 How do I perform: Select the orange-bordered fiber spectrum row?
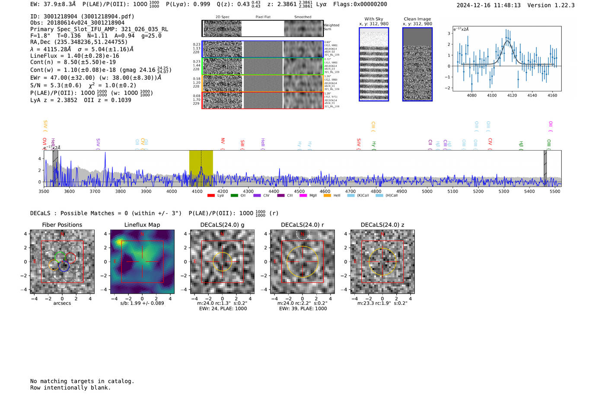coord(262,83)
